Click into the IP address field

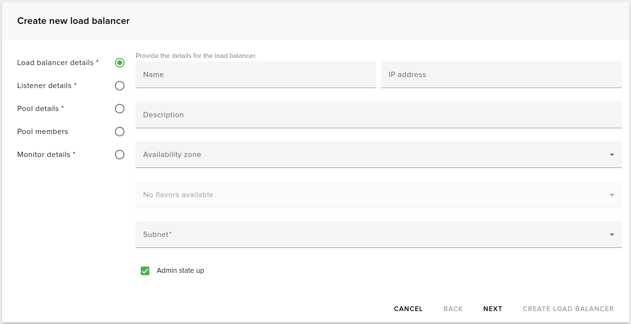[x=501, y=75]
